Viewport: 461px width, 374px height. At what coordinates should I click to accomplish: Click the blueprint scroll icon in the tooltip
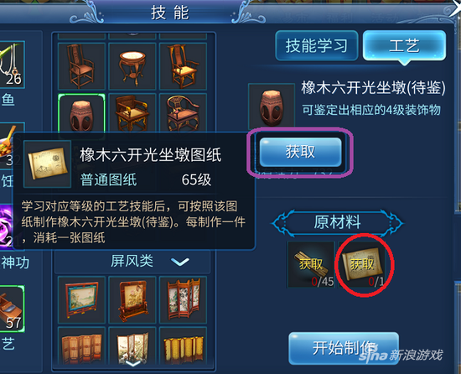tap(47, 164)
